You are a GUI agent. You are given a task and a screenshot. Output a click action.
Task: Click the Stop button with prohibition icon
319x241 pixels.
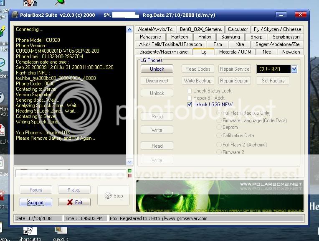pos(114,196)
